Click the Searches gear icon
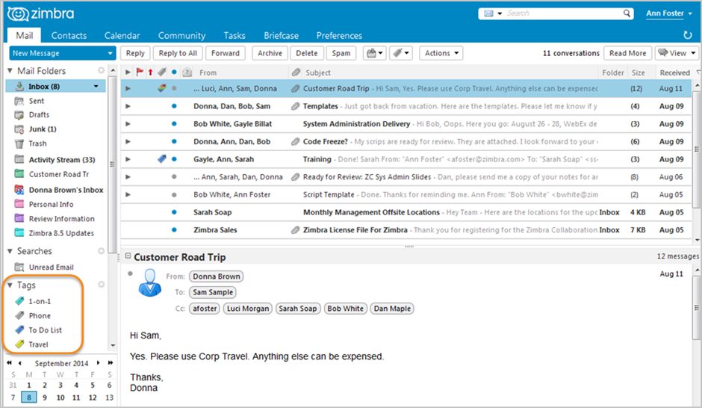The image size is (702, 408). click(x=101, y=251)
